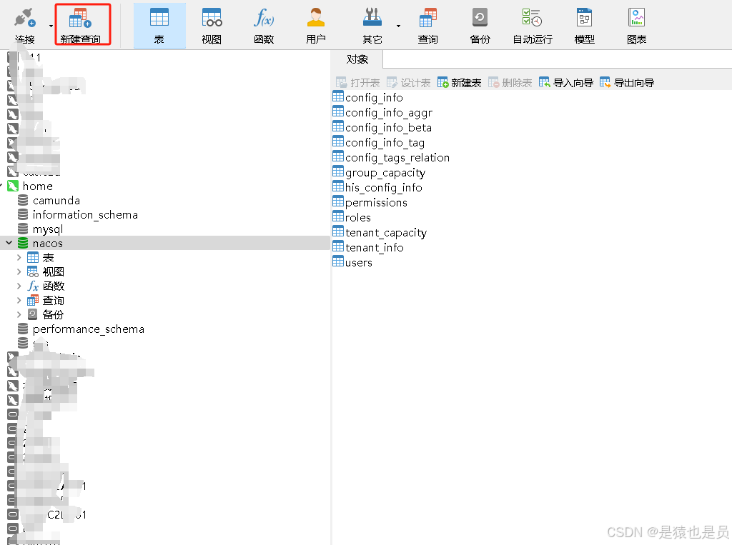Select the his_config_info table
The height and width of the screenshot is (545, 732).
coord(384,188)
